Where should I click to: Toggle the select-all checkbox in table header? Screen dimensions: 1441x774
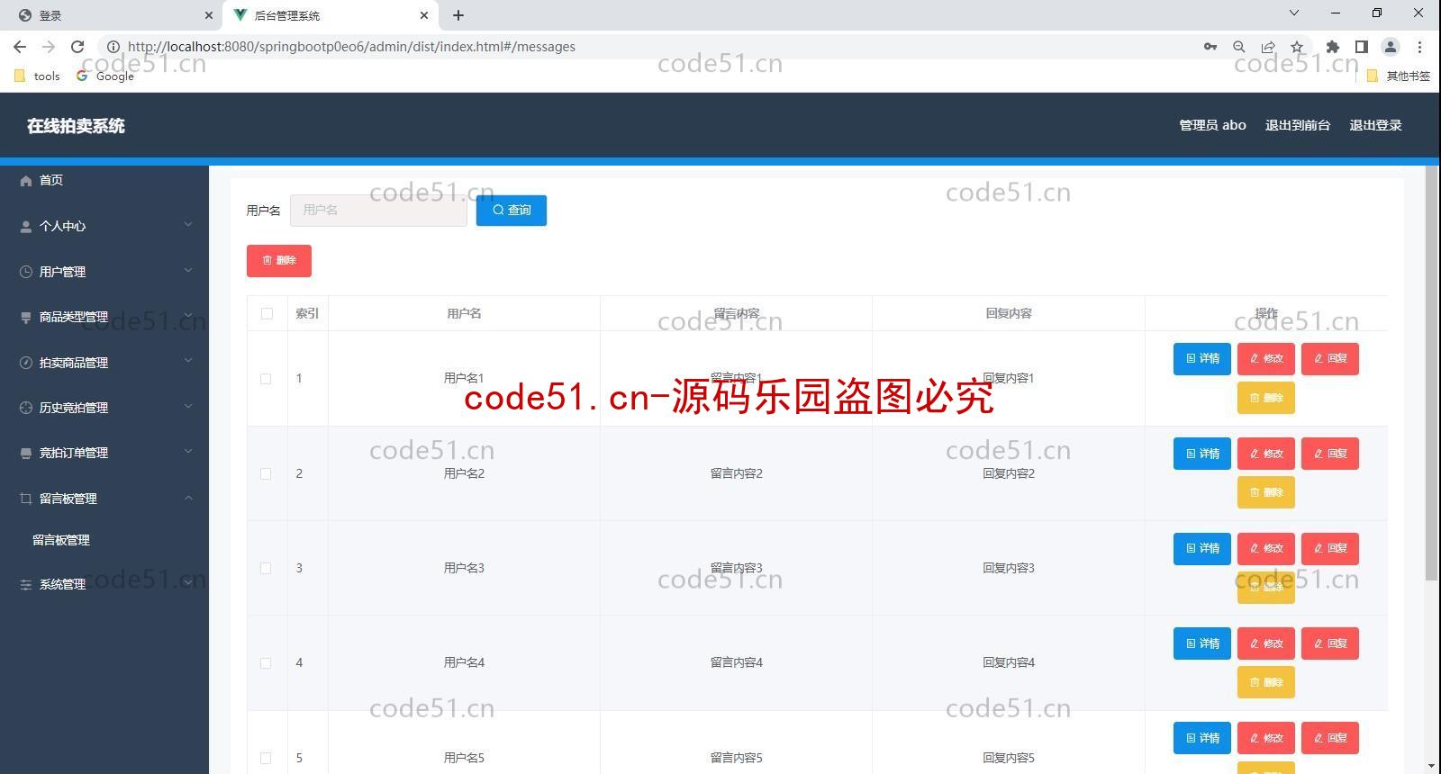(267, 314)
